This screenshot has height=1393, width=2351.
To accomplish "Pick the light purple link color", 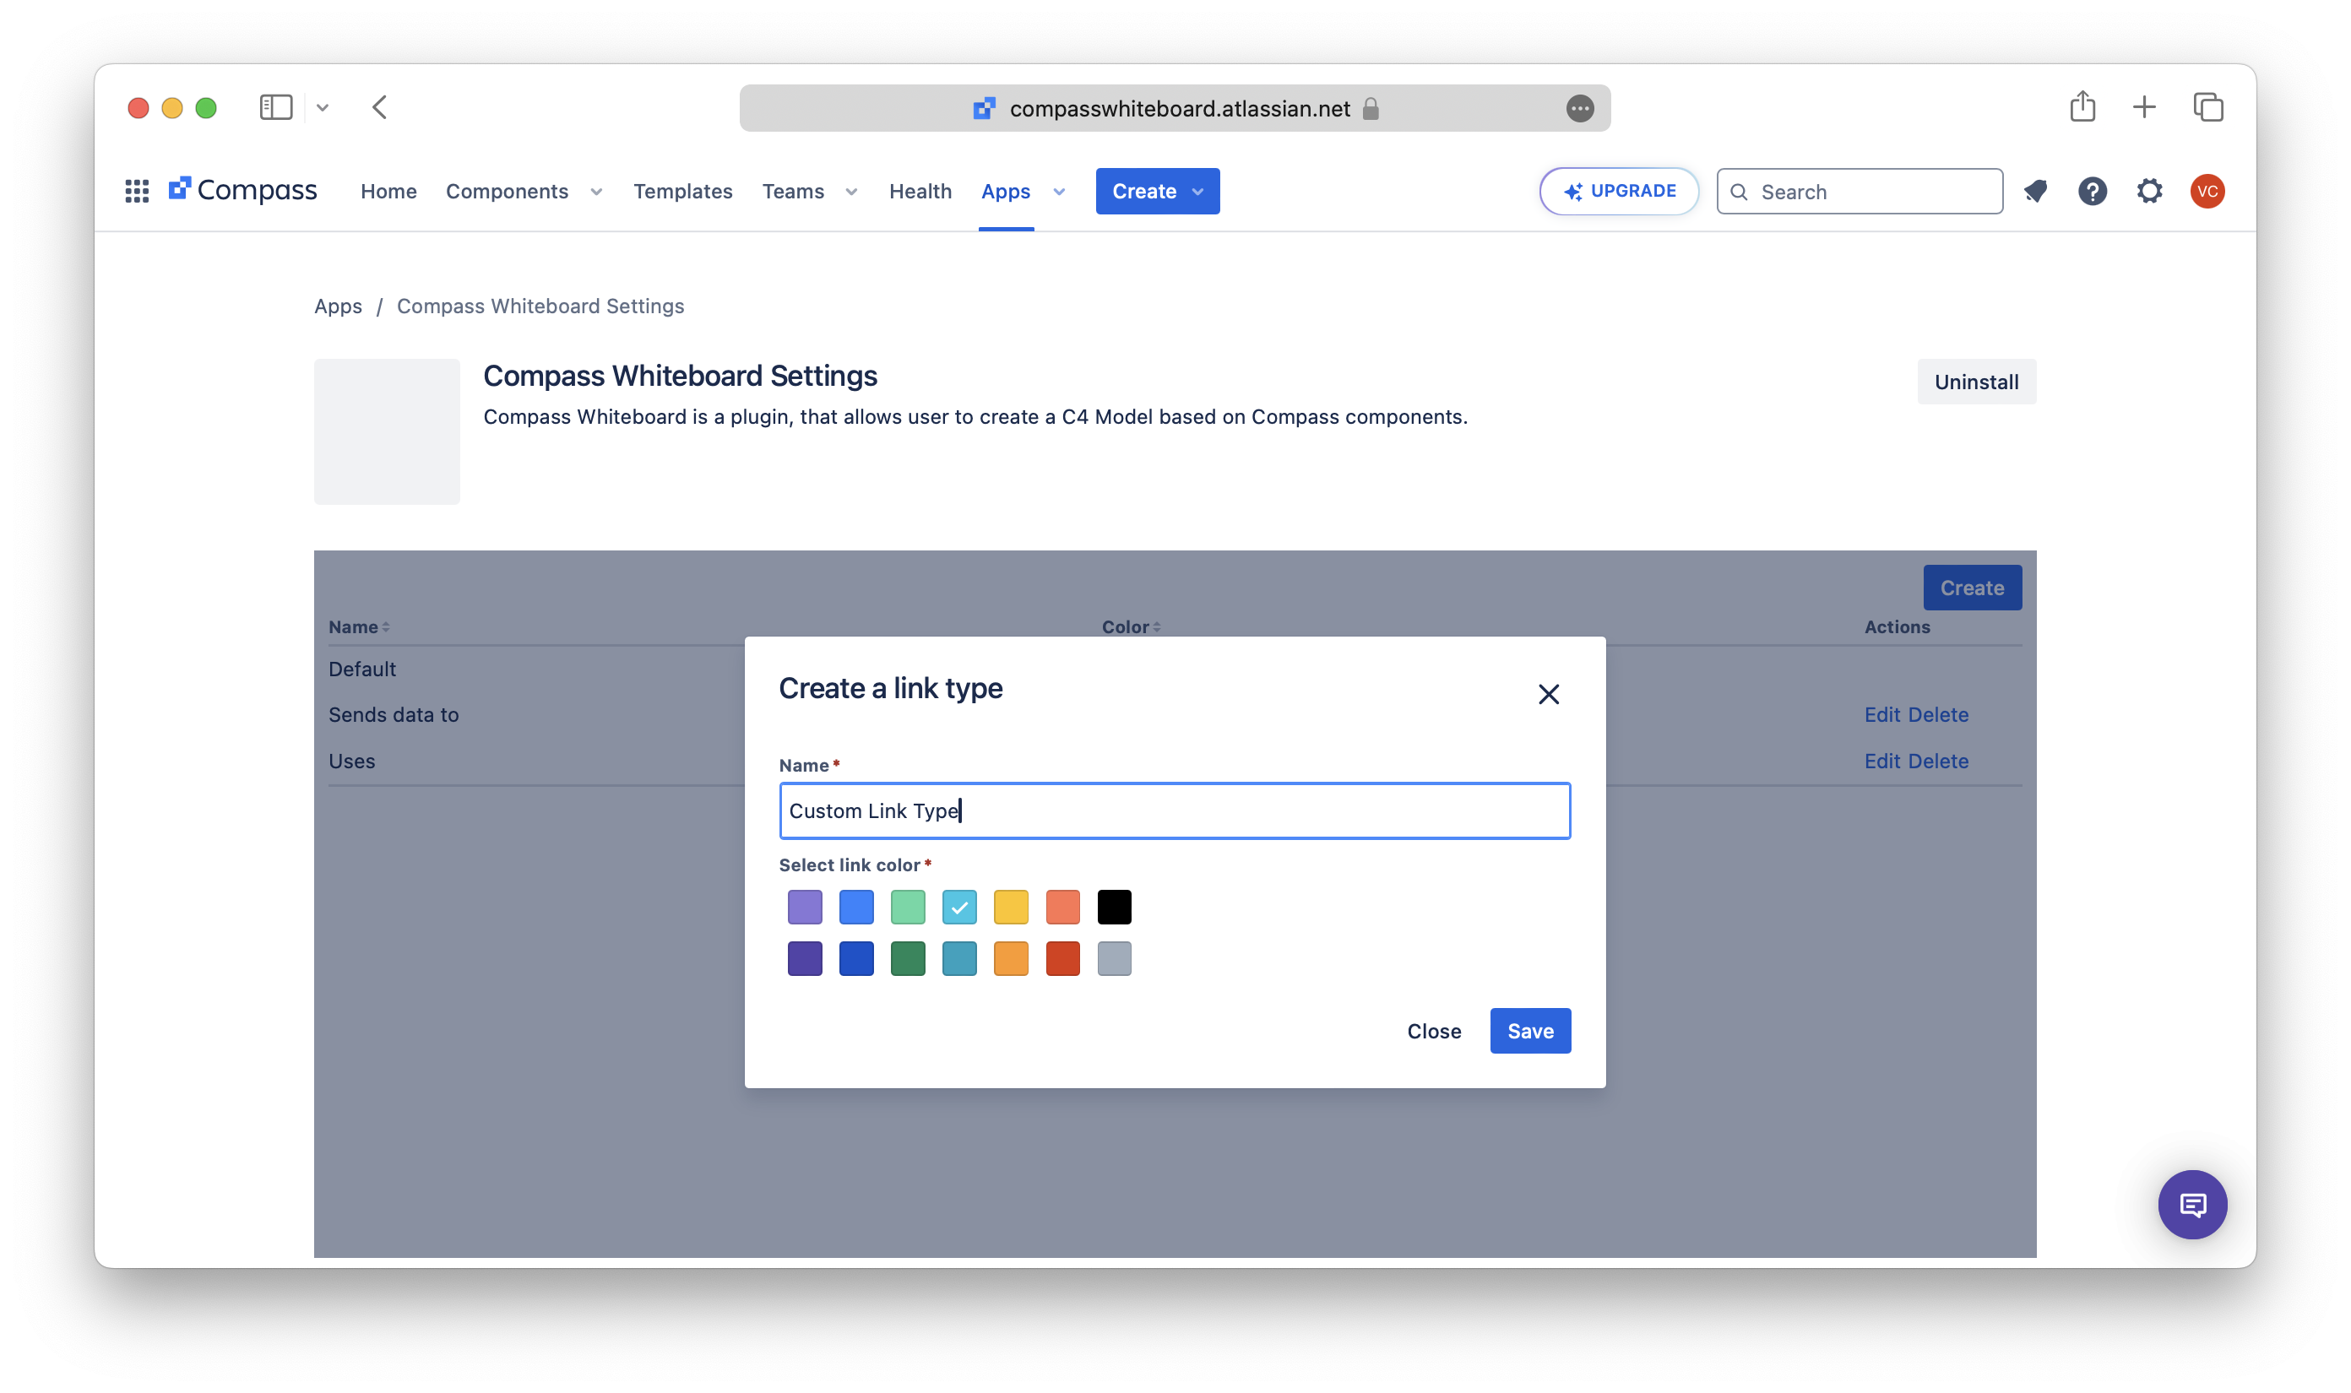I will click(805, 907).
